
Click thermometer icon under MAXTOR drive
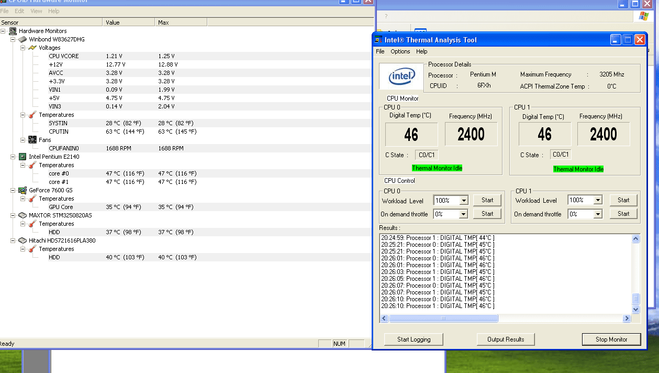[x=32, y=224]
